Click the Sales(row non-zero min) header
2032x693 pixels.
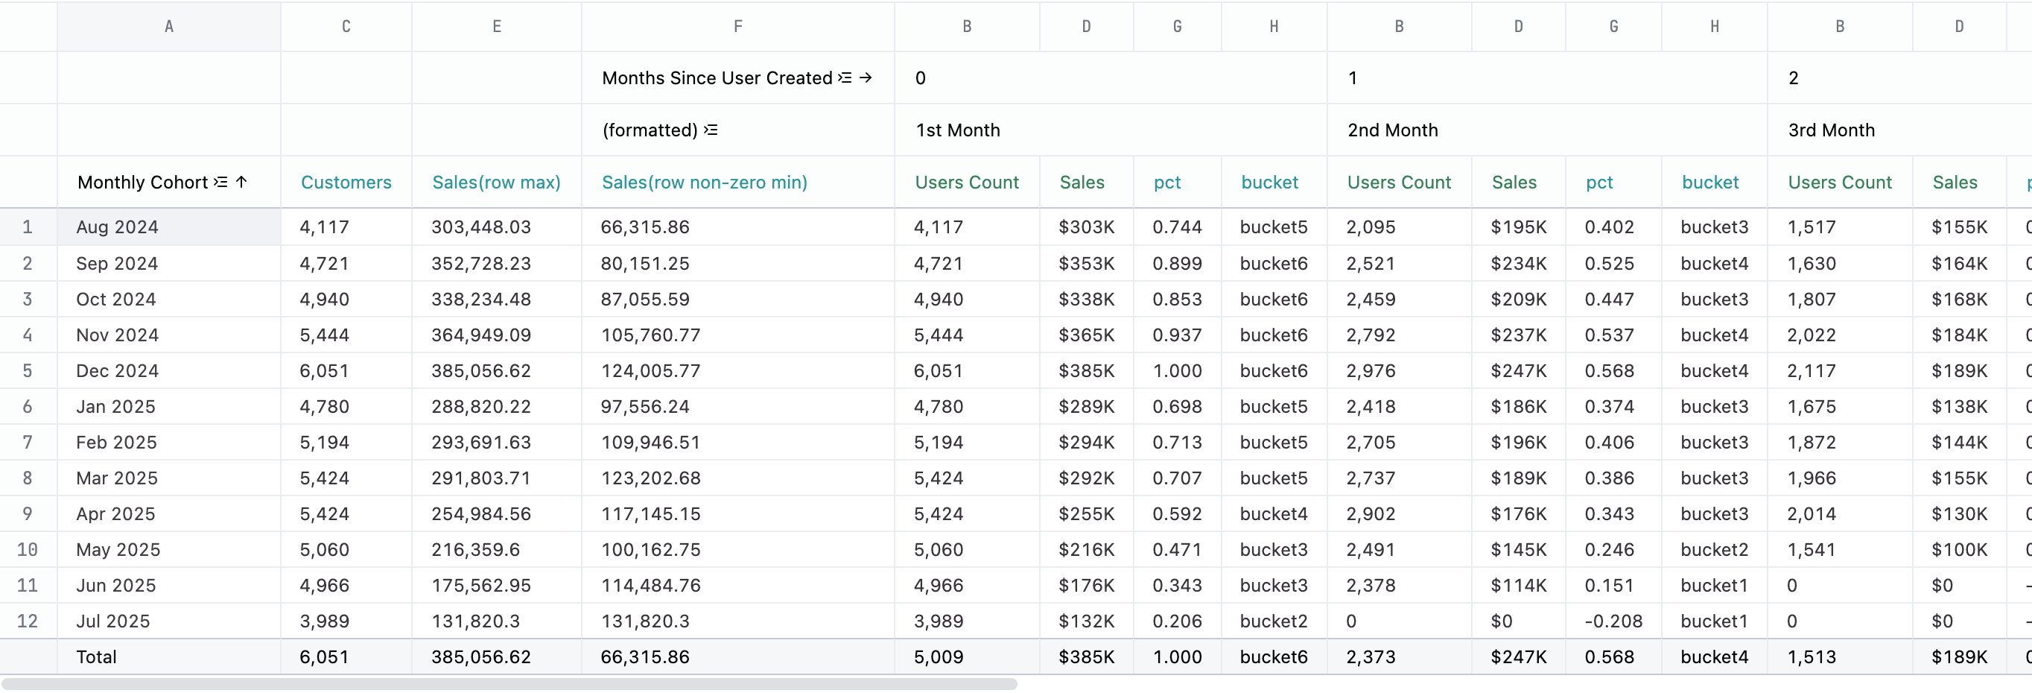[705, 183]
